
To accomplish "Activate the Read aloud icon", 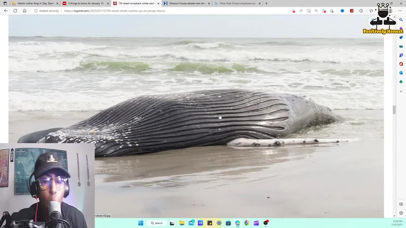I will [x=301, y=11].
